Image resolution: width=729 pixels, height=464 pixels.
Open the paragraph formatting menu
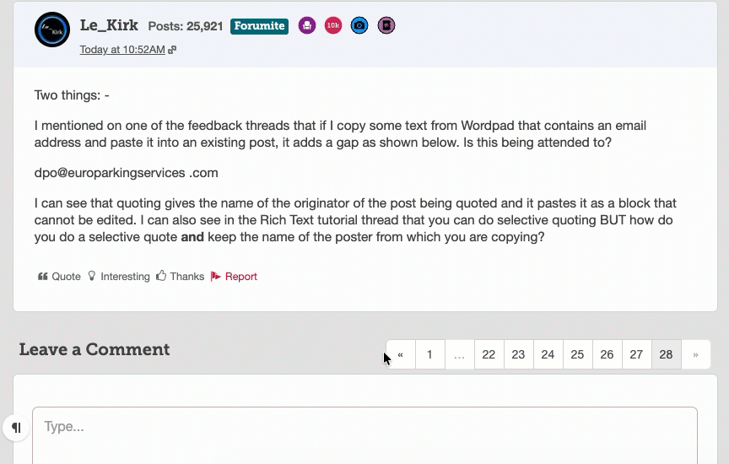tap(16, 428)
